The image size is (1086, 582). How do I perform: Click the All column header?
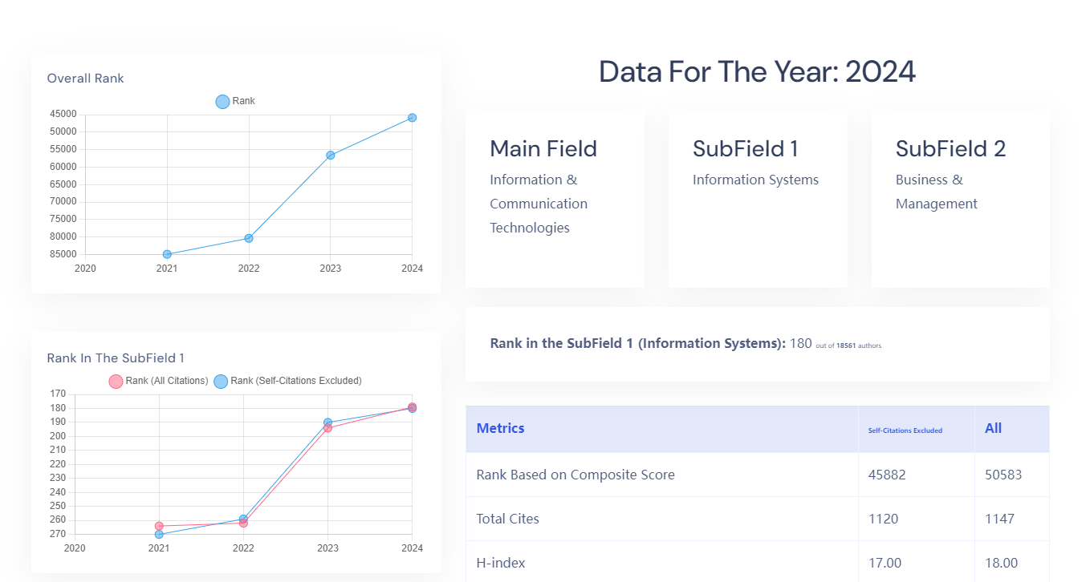point(993,429)
